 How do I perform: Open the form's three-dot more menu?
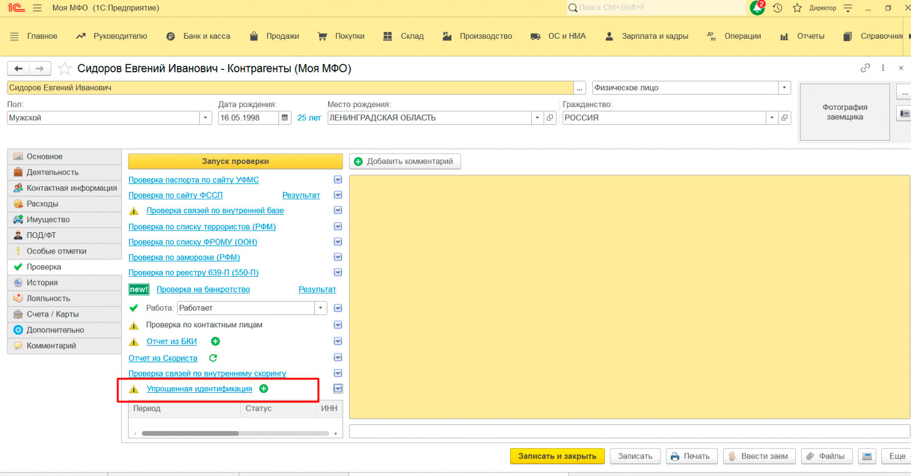883,68
